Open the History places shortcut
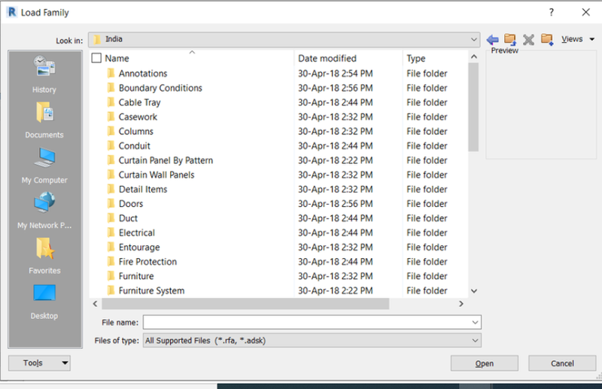602x389 pixels. [44, 74]
